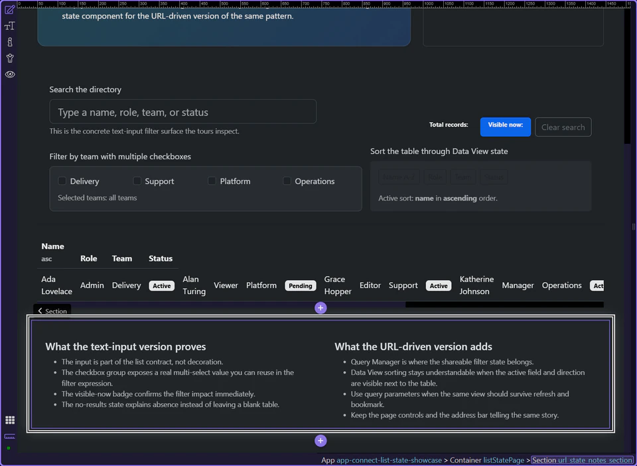Click the Clear search button

tap(563, 127)
